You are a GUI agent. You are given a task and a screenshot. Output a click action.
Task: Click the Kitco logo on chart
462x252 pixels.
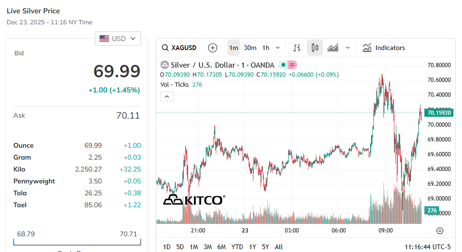pyautogui.click(x=194, y=200)
